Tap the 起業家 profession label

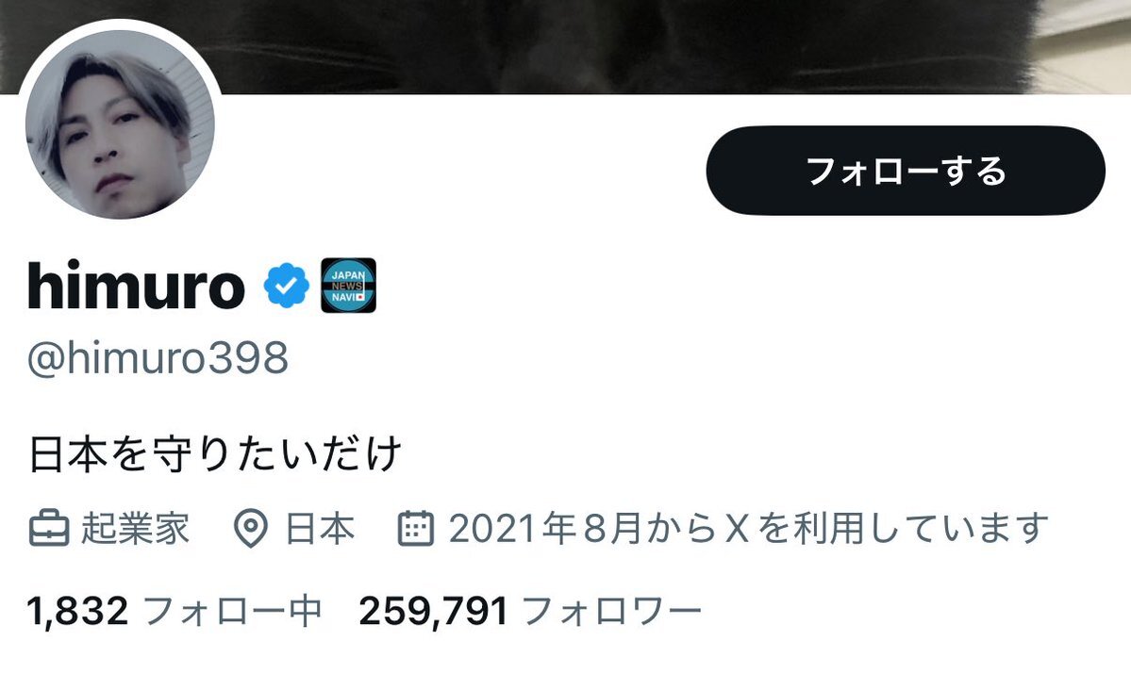click(x=135, y=529)
